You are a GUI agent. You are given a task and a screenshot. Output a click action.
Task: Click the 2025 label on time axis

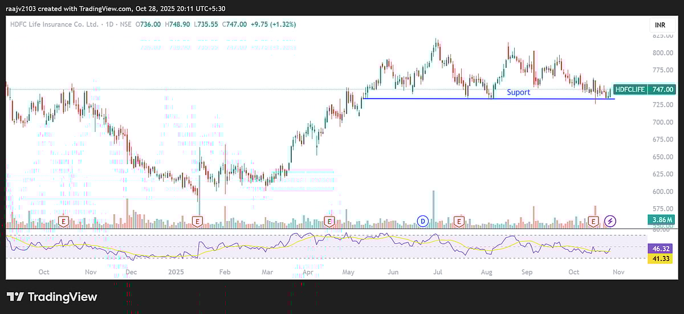click(x=177, y=272)
